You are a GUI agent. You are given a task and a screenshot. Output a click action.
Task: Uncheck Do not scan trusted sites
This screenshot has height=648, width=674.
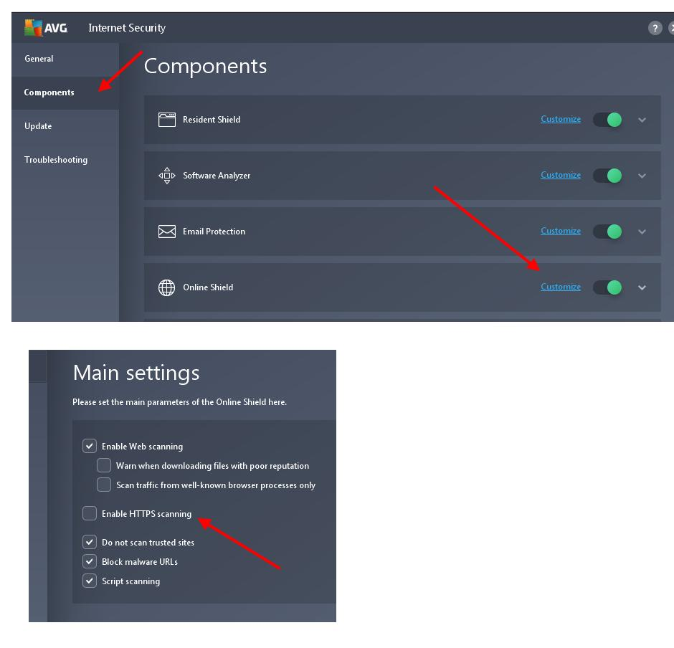(x=90, y=542)
